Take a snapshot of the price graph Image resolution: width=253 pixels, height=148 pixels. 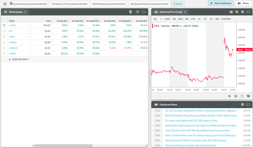tap(231, 12)
